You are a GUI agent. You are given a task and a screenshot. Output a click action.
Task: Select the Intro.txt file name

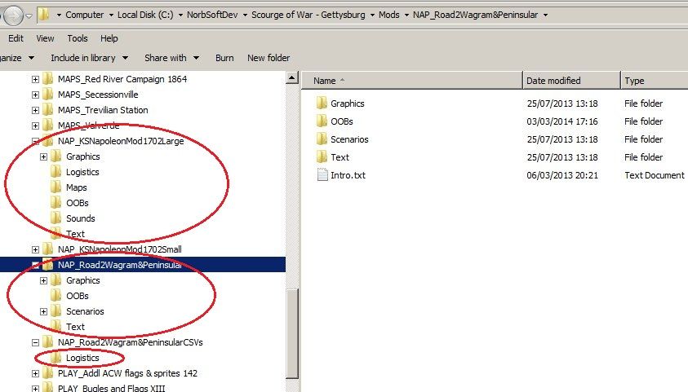pos(348,175)
